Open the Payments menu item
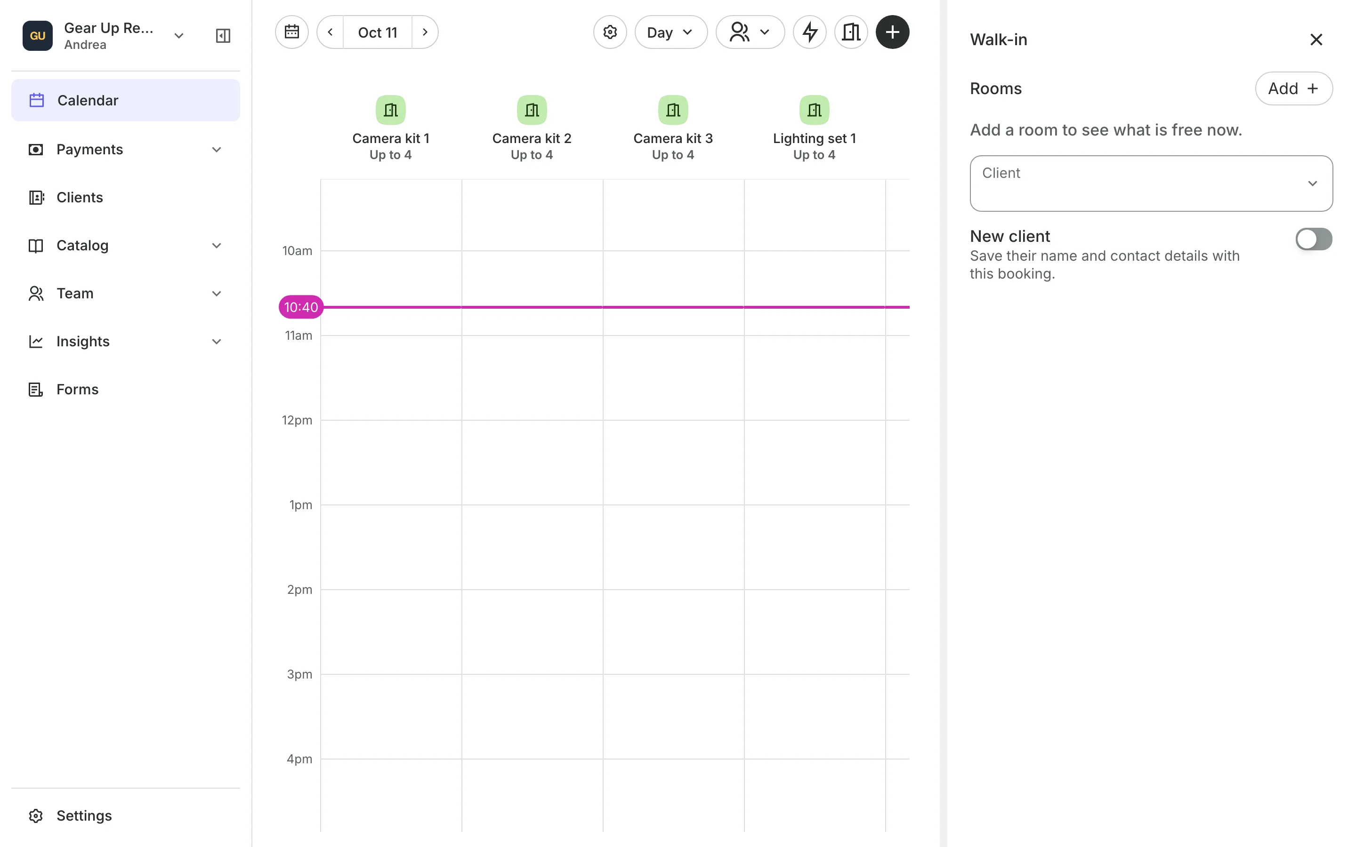1356x847 pixels. (126, 150)
